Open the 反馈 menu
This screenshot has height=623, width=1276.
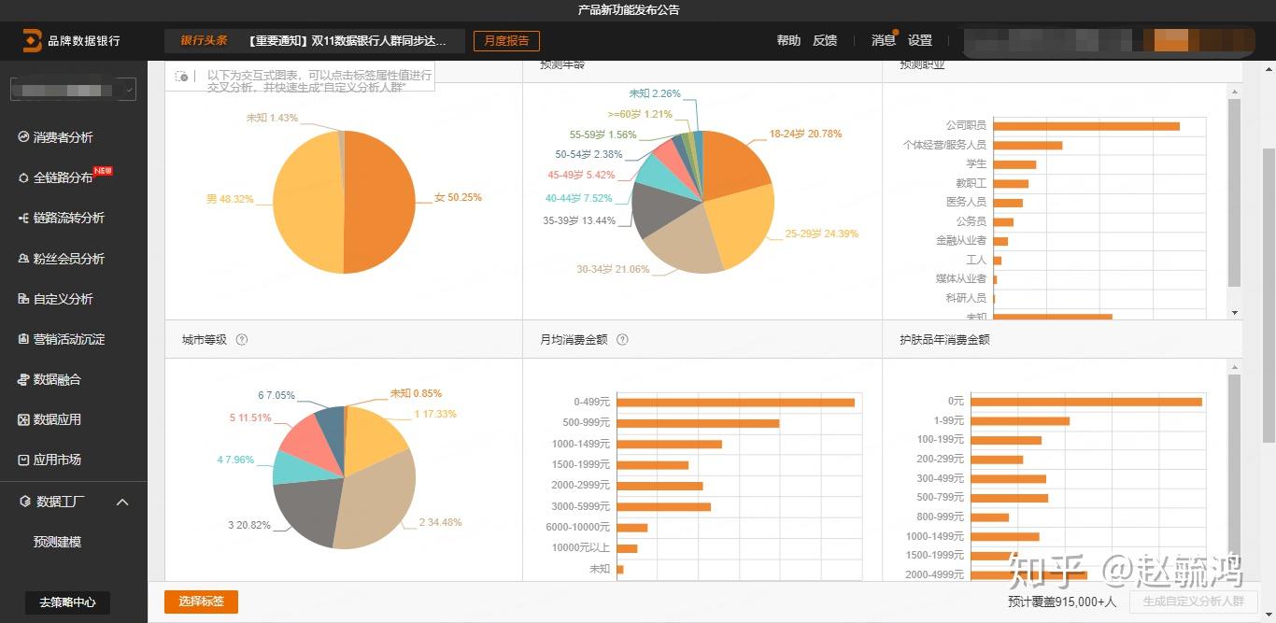pyautogui.click(x=825, y=40)
